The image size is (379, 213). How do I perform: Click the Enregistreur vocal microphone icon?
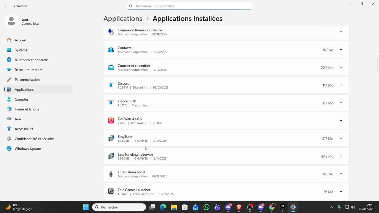tap(111, 174)
